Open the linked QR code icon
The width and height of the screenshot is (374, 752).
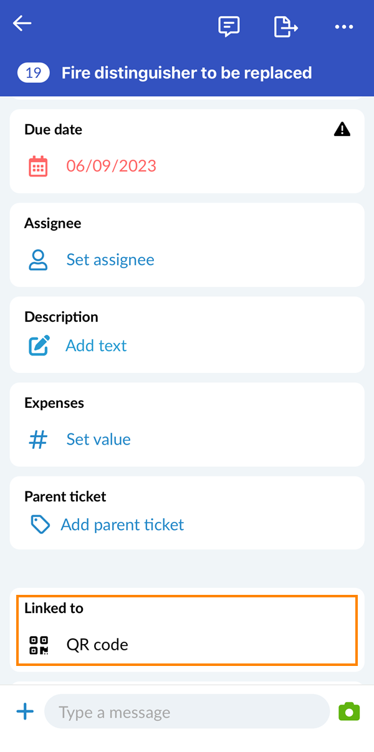pos(37,645)
